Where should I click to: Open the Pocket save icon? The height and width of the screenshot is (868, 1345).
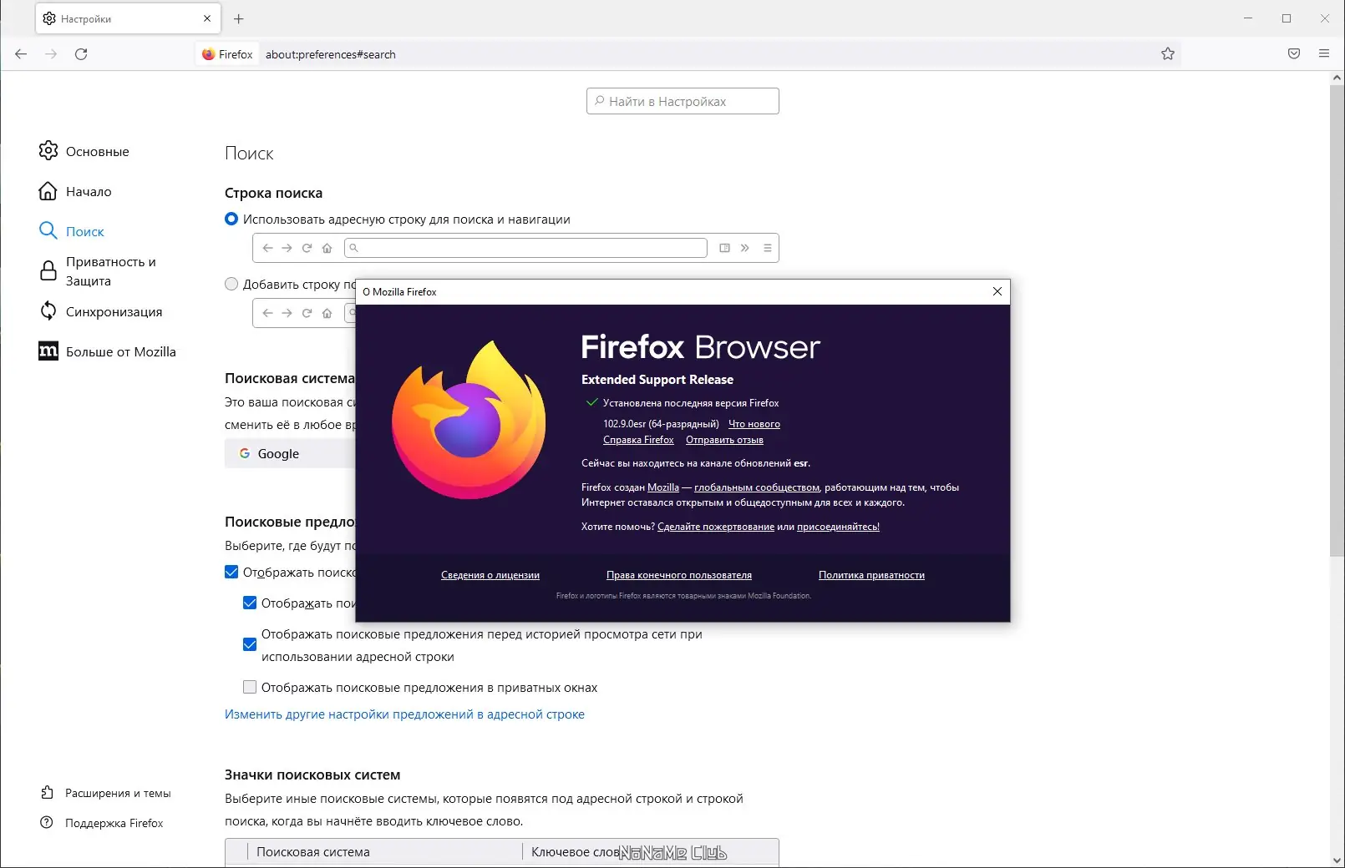point(1294,54)
